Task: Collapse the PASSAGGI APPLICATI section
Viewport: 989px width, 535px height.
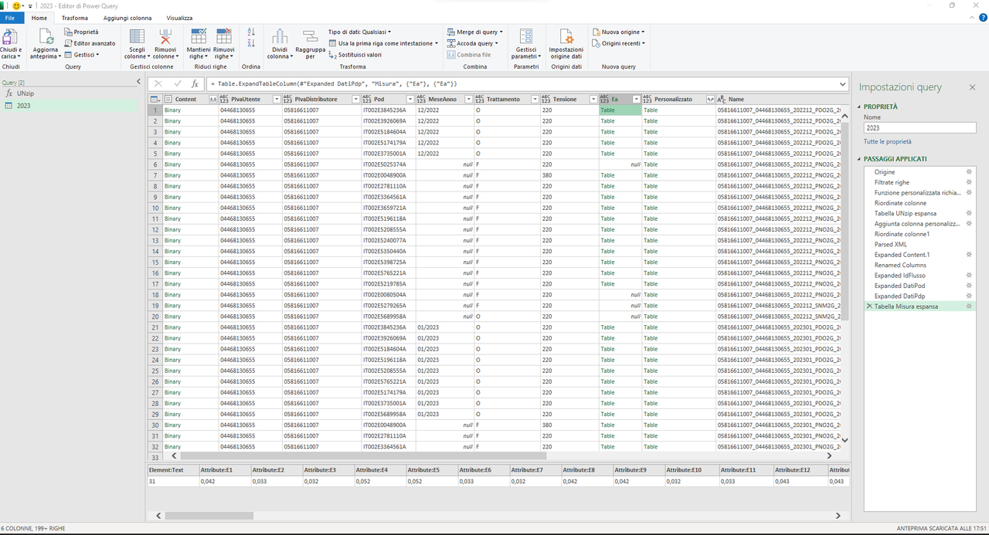Action: click(x=860, y=159)
